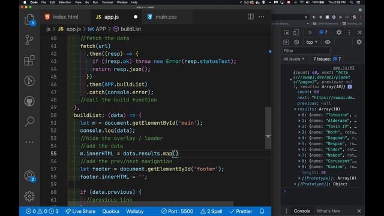The width and height of the screenshot is (384, 216).
Task: Close the DevTools panel
Action: click(x=359, y=32)
